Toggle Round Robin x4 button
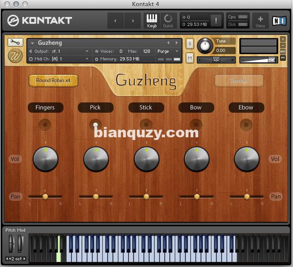The height and width of the screenshot is (267, 293). (x=53, y=81)
